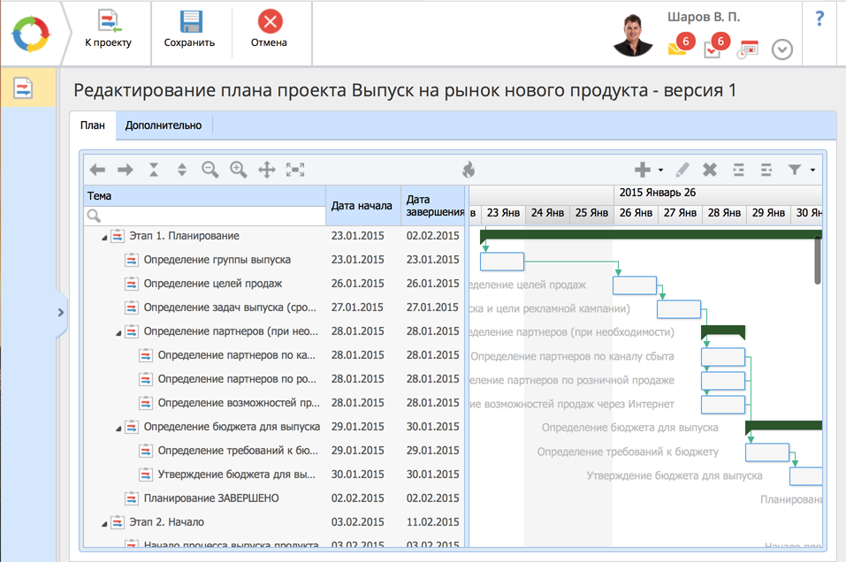The image size is (846, 562).
Task: Select the zoom out magnifier icon
Action: point(210,170)
